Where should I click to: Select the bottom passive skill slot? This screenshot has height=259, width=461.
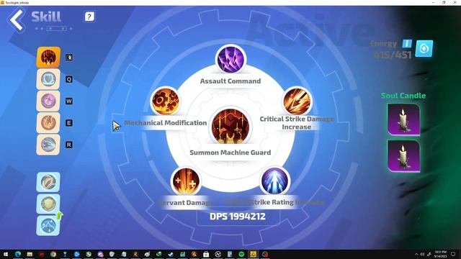point(48,225)
